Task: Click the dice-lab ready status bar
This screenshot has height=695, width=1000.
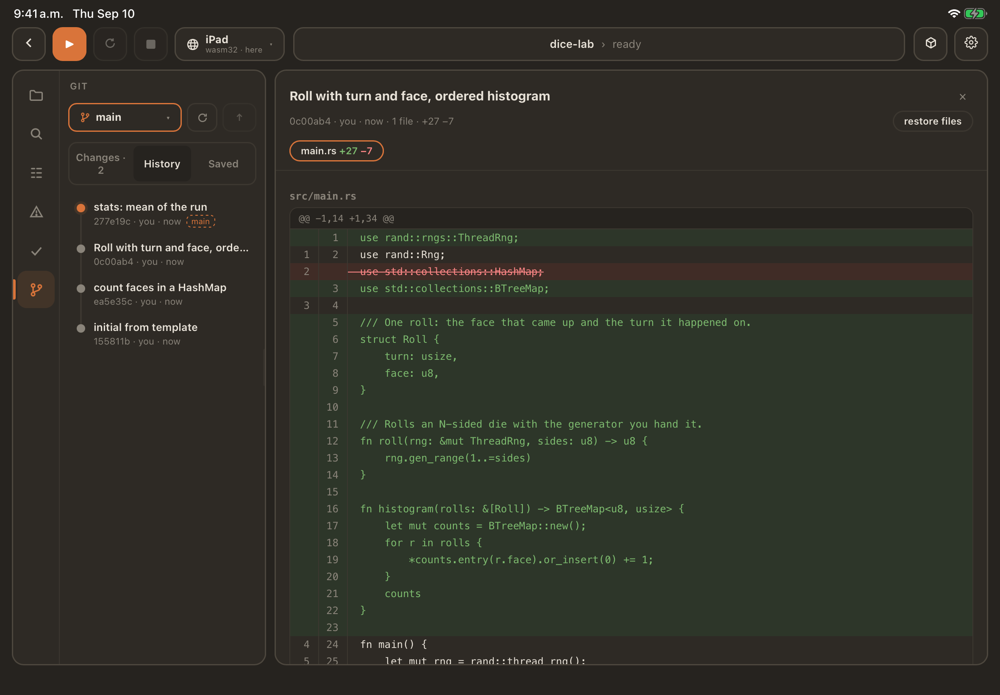Action: click(599, 44)
